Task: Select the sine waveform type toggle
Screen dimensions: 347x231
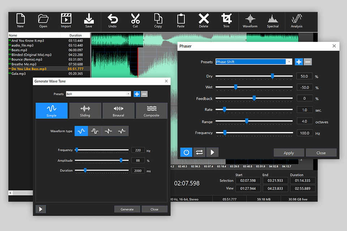Action: pos(81,131)
